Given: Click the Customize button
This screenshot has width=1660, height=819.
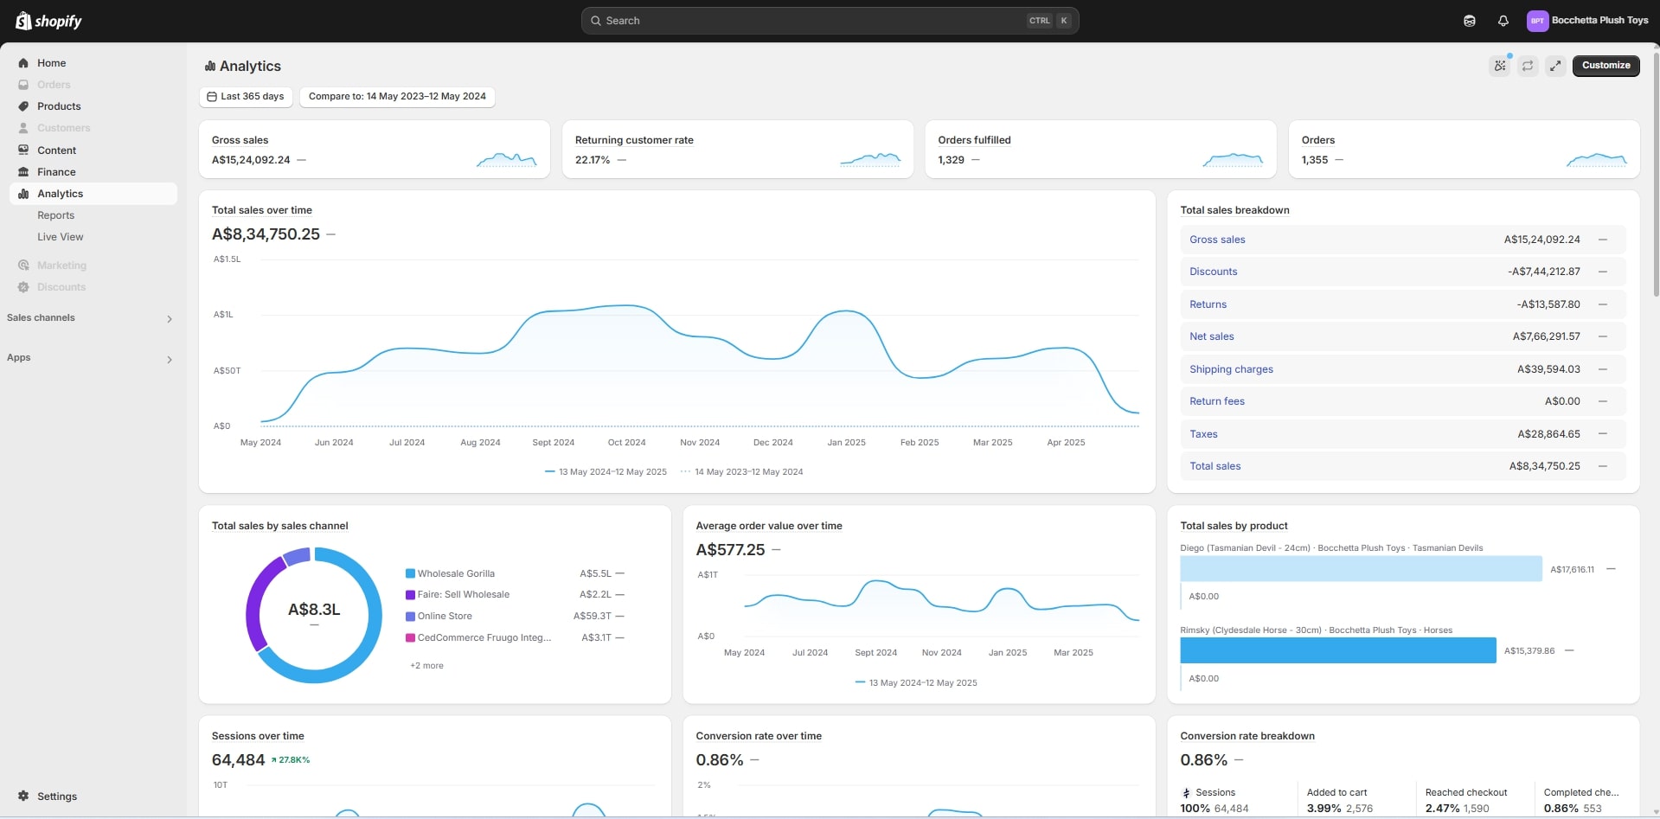Looking at the screenshot, I should pos(1606,66).
